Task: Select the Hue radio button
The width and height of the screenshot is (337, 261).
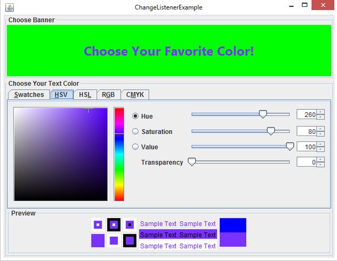Action: pyautogui.click(x=135, y=116)
